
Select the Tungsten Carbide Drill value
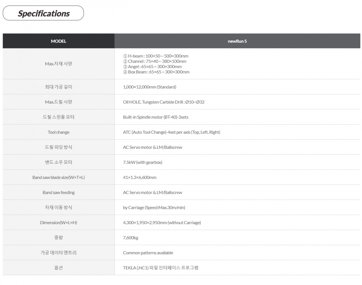coord(164,102)
